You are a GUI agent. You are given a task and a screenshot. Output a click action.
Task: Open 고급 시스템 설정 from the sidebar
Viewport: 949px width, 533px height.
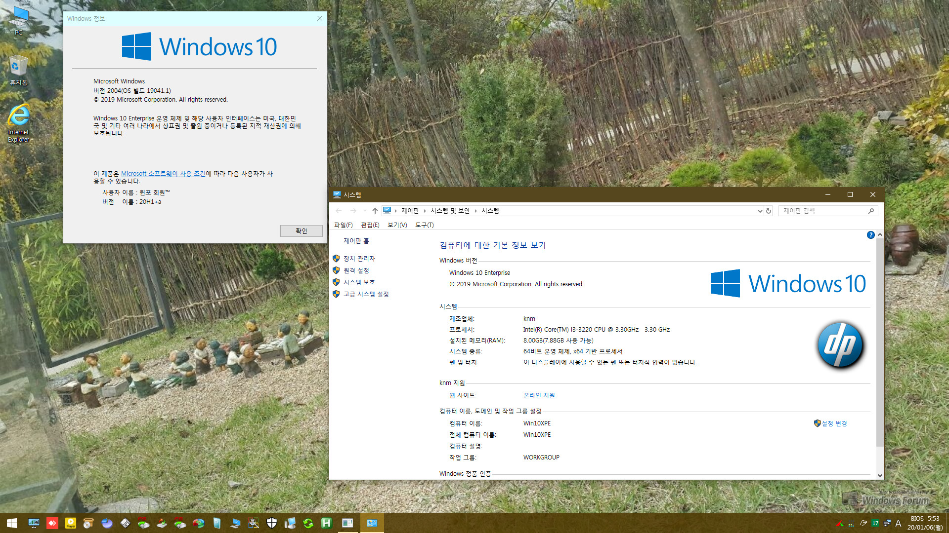(366, 294)
